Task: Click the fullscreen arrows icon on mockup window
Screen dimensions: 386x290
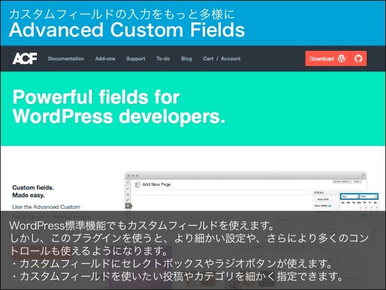Action: 363,176
